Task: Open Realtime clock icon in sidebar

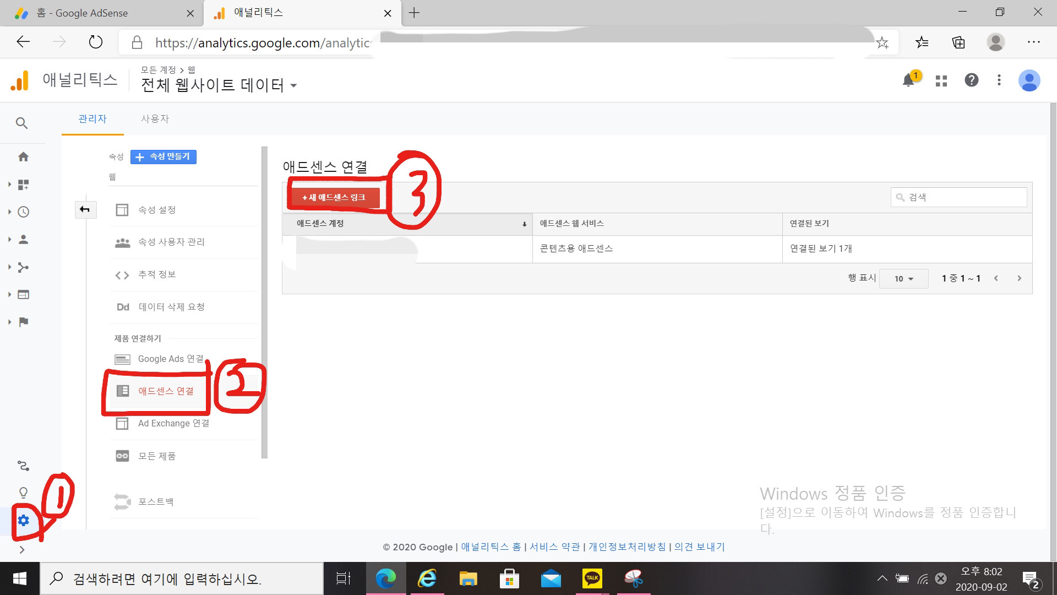Action: 23,212
